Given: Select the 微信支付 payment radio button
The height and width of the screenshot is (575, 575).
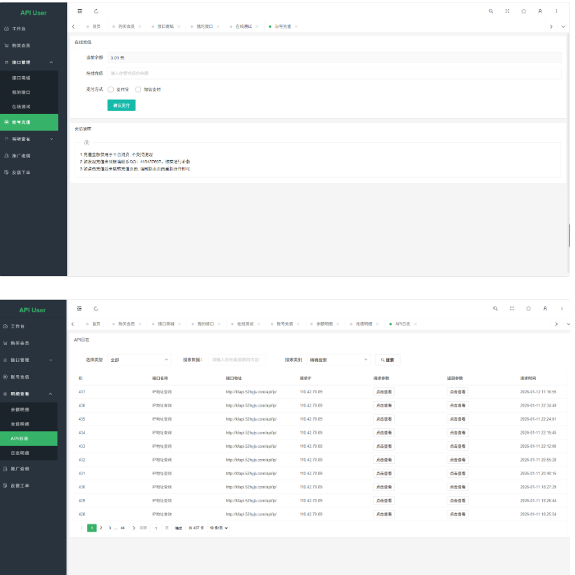Looking at the screenshot, I should tap(138, 89).
